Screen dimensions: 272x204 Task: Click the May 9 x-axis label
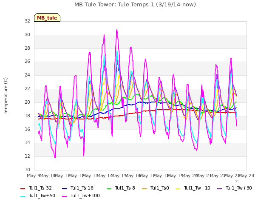pos(34,176)
